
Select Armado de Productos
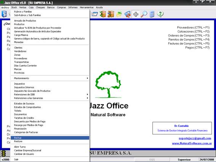pyautogui.click(x=50, y=21)
